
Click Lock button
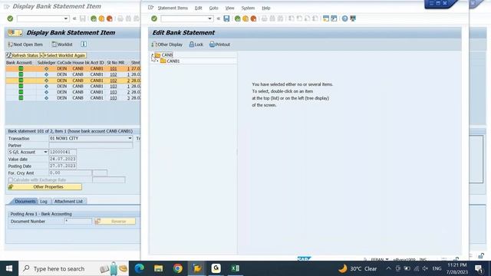pos(196,44)
